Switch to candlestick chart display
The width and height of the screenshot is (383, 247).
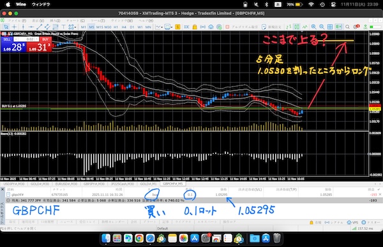(x=297, y=27)
